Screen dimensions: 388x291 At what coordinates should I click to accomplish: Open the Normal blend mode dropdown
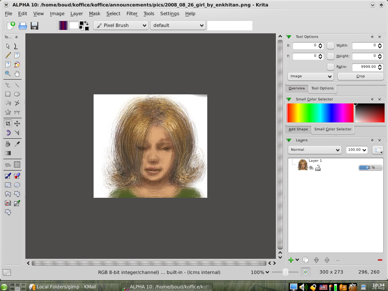pyautogui.click(x=315, y=150)
